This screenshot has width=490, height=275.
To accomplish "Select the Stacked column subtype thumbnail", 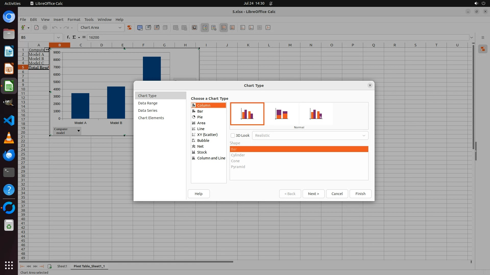I will tap(281, 114).
